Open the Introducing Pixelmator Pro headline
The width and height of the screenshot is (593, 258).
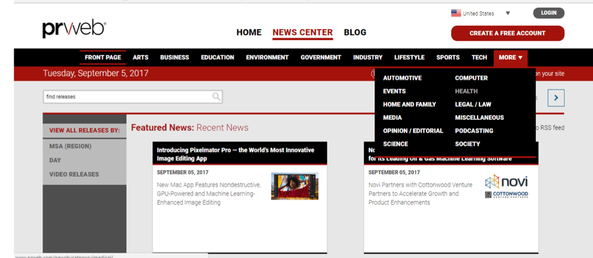[236, 154]
